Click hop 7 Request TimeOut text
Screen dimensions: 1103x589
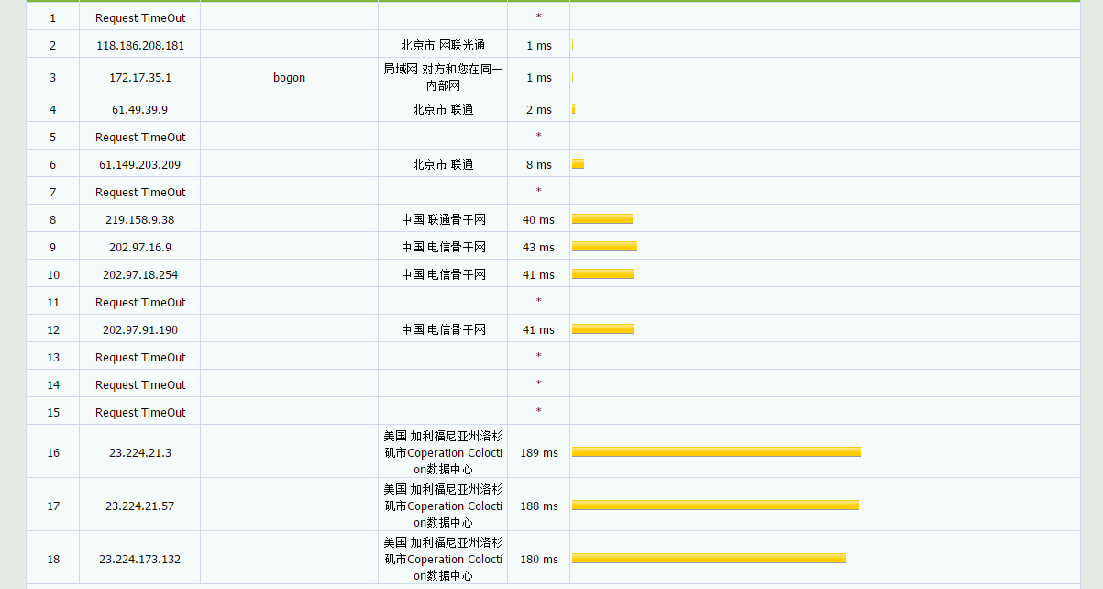(140, 192)
